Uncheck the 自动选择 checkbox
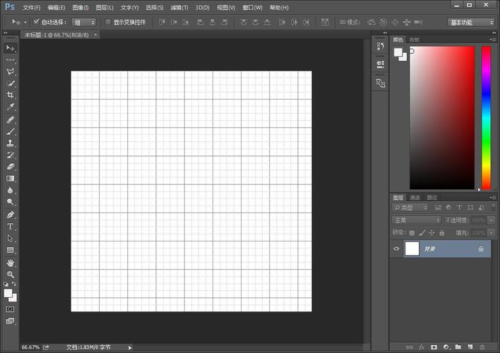This screenshot has height=353, width=500. (37, 22)
